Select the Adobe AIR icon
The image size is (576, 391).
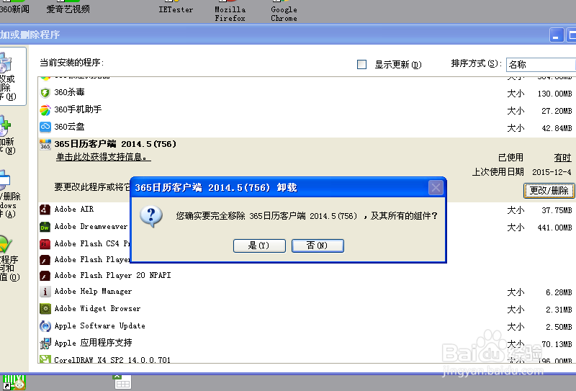[45, 210]
